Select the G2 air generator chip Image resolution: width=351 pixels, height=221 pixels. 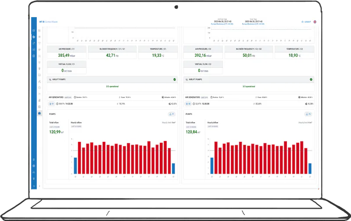click(187, 104)
